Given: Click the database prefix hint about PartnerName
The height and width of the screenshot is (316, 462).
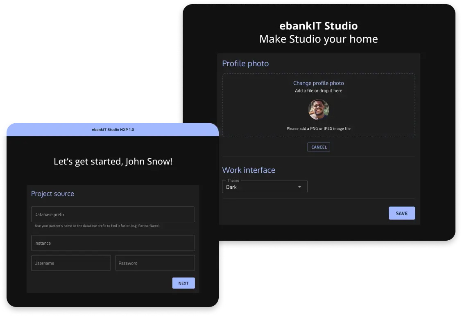Looking at the screenshot, I should (97, 226).
